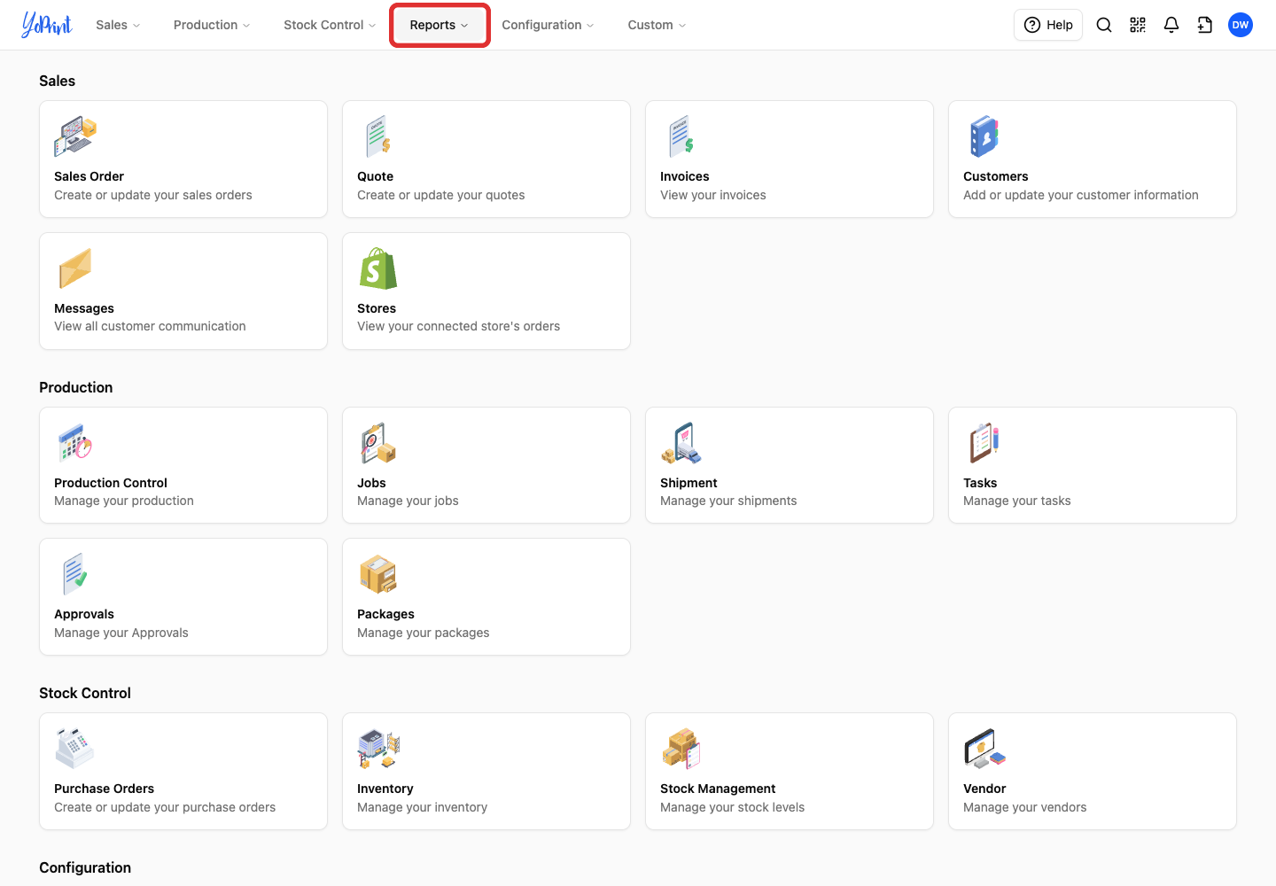The width and height of the screenshot is (1276, 886).
Task: Open the notifications bell
Action: (x=1171, y=25)
